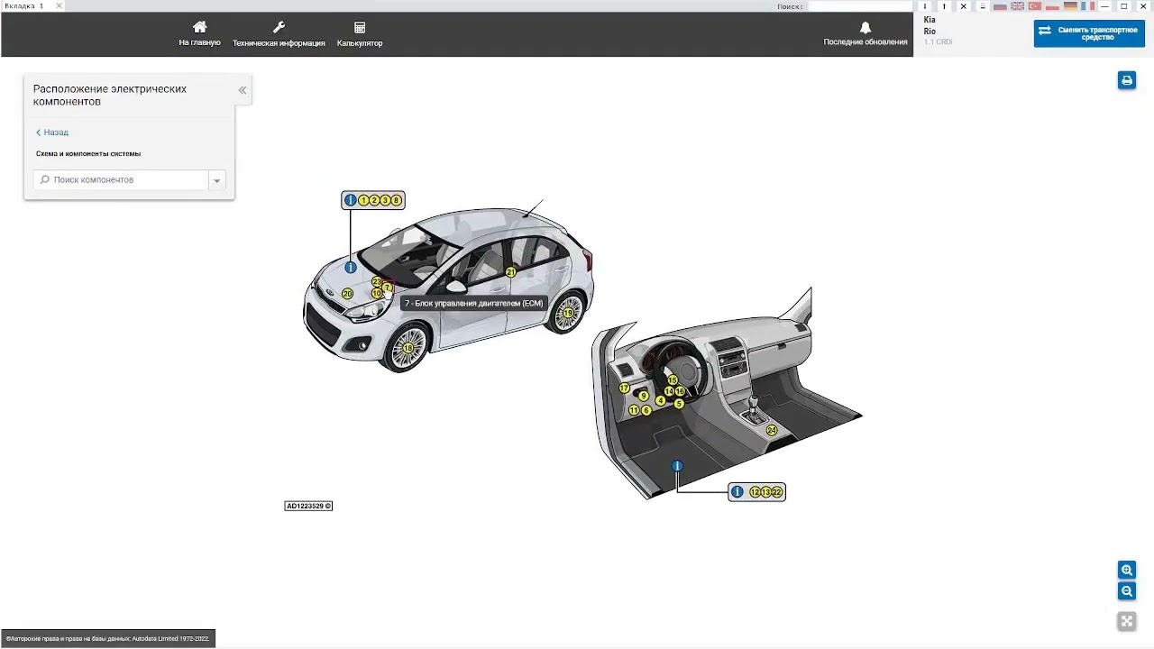
Task: Select component marker 2 in hood callout
Action: pyautogui.click(x=375, y=200)
